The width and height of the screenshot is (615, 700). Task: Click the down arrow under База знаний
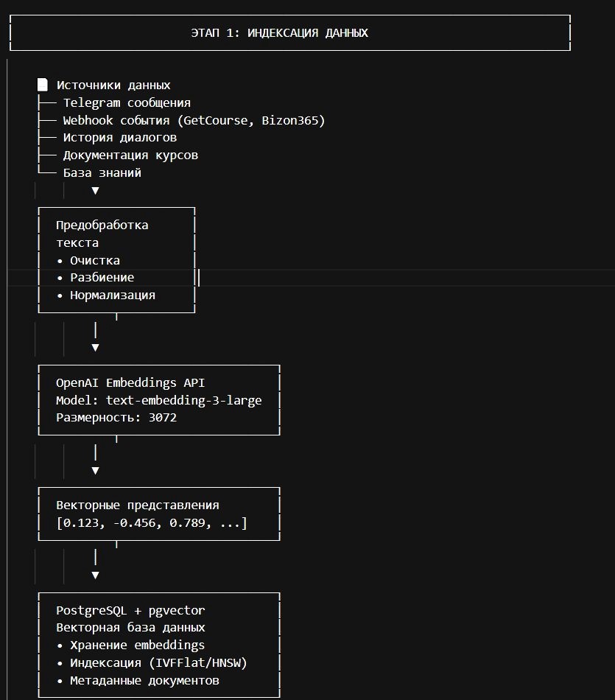tap(95, 191)
